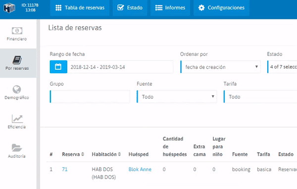
Task: Click the Lugar para niño header
Action: (x=219, y=146)
